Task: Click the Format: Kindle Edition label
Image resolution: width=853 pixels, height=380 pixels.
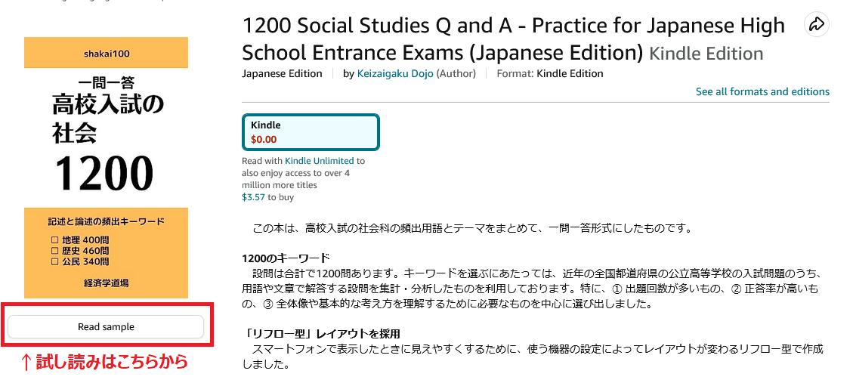Action: pos(550,73)
